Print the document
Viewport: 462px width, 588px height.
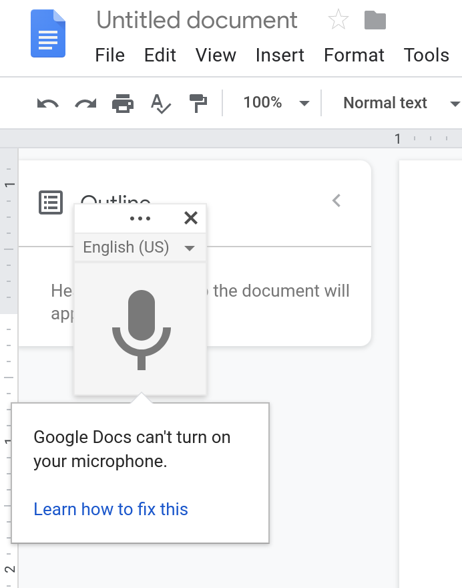point(123,103)
